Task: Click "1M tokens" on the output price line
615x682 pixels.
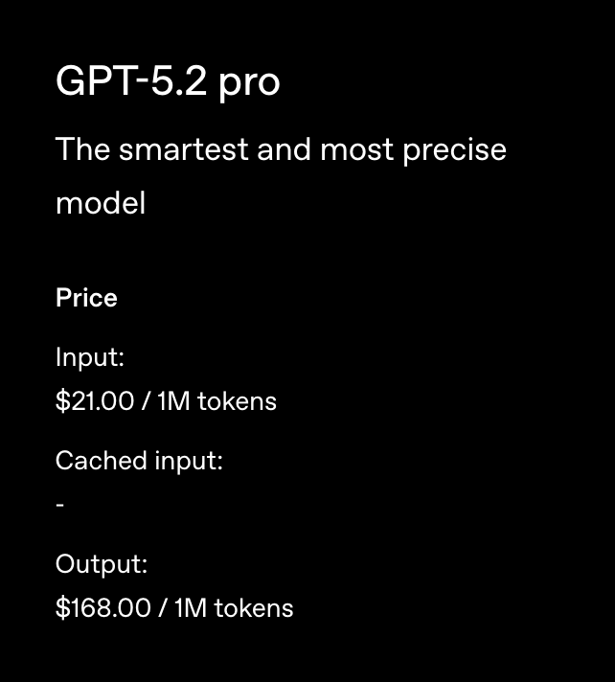Action: pos(234,608)
